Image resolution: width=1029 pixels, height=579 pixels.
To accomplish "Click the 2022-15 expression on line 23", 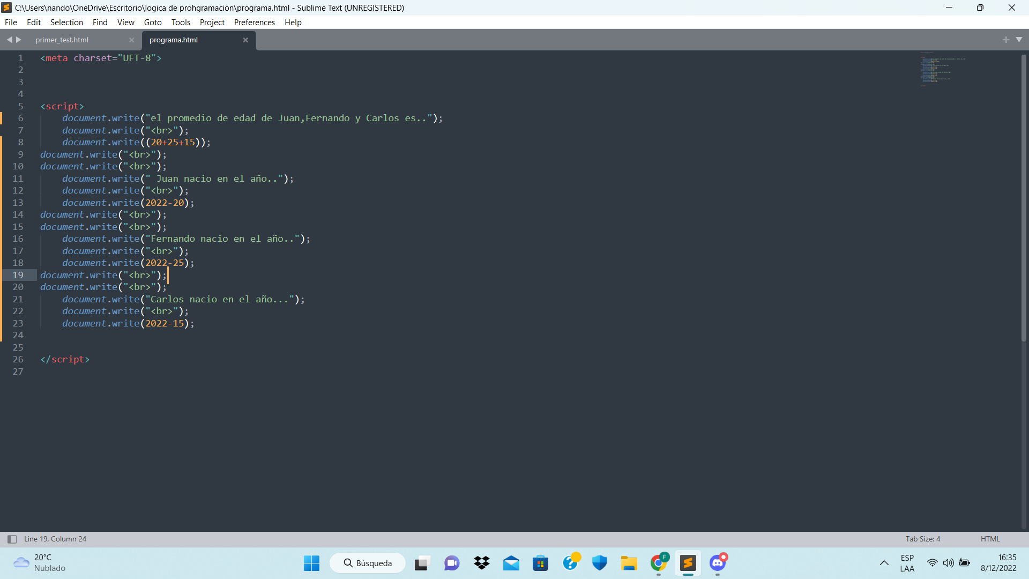I will [165, 323].
